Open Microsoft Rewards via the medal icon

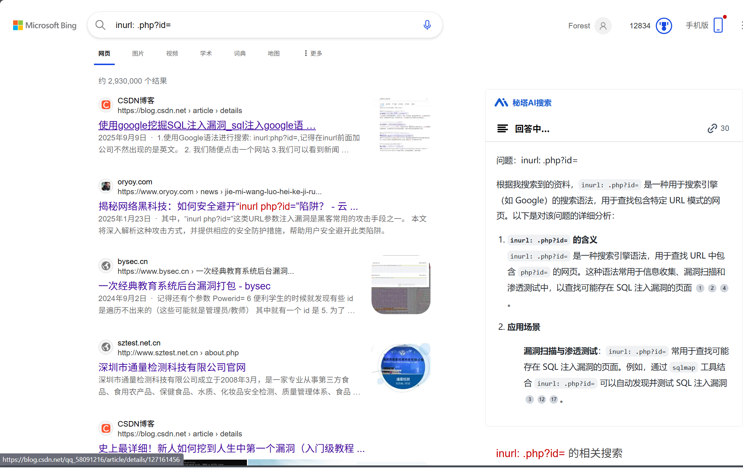pyautogui.click(x=664, y=25)
